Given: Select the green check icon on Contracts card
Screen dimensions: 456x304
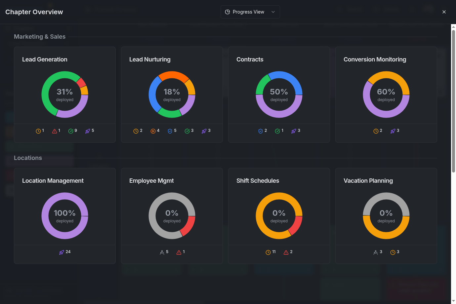Looking at the screenshot, I should [x=277, y=131].
